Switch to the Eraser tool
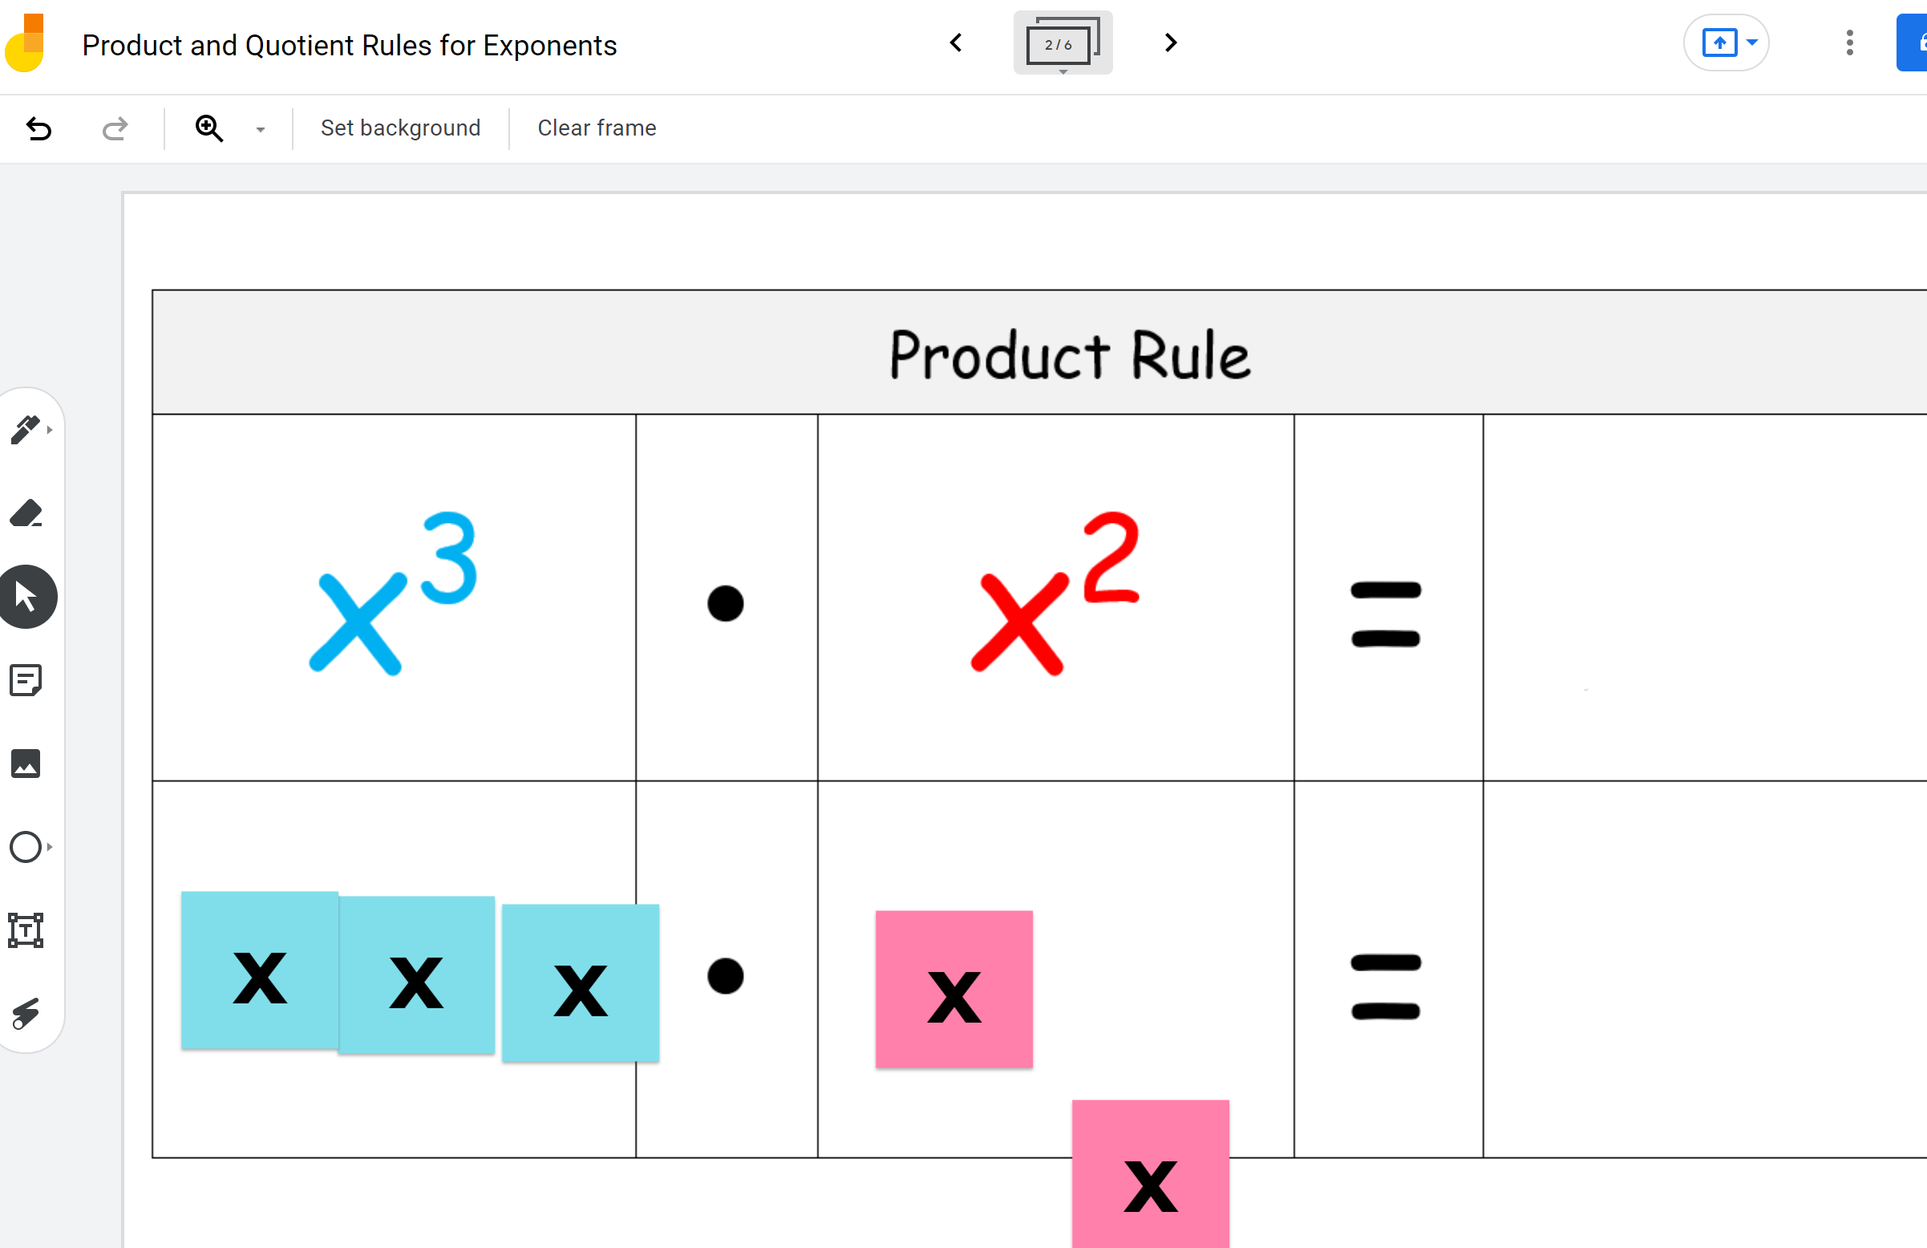1927x1248 pixels. (x=26, y=513)
